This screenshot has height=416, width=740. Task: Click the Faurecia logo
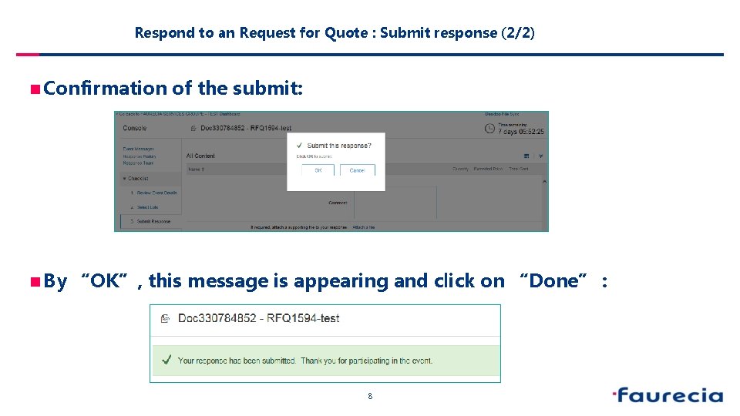pos(668,395)
